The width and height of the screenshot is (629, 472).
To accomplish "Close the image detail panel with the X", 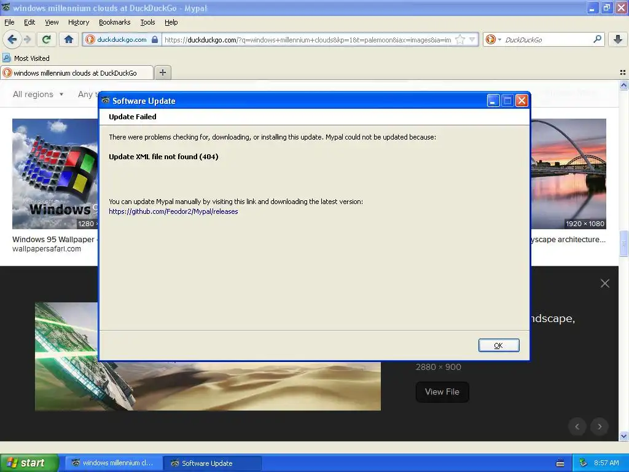I will (x=605, y=283).
